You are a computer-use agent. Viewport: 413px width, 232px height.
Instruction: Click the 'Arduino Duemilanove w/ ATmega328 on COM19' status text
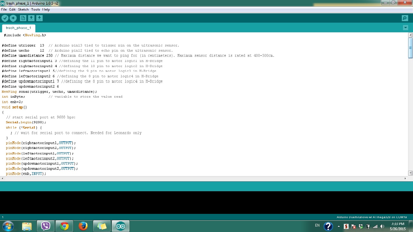click(x=372, y=217)
